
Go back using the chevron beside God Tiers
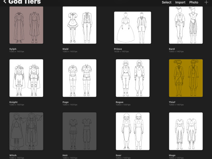[5, 2]
